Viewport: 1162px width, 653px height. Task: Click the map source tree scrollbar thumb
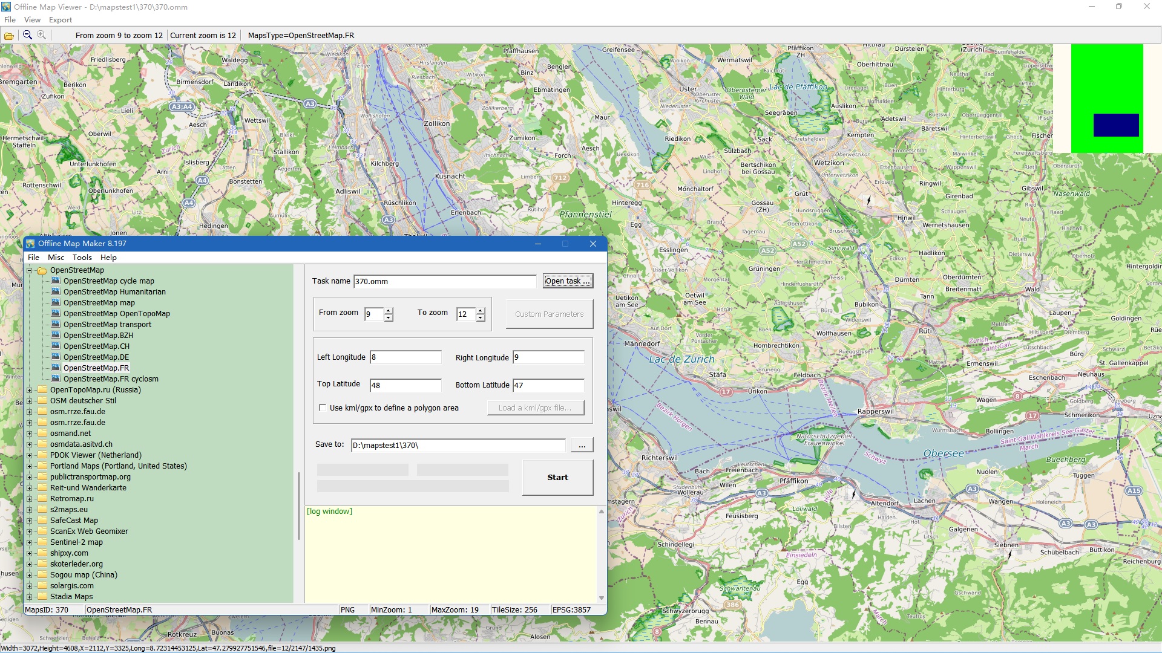(299, 505)
